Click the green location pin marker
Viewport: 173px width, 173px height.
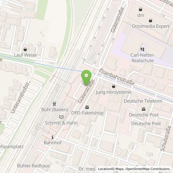[86, 78]
